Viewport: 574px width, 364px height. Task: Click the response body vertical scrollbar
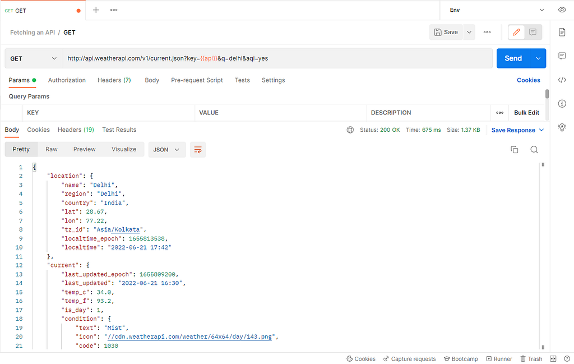click(x=543, y=256)
